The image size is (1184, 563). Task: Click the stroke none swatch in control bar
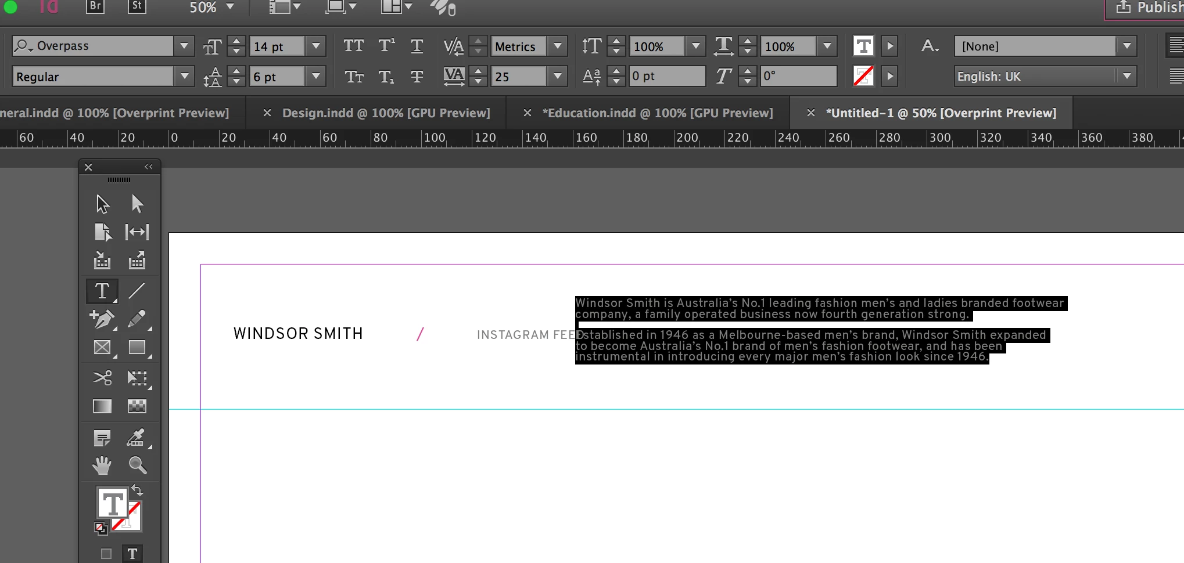point(863,76)
